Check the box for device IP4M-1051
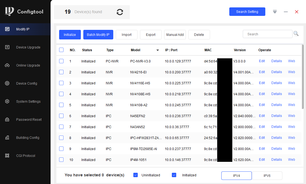The image size is (306, 184). point(61,160)
